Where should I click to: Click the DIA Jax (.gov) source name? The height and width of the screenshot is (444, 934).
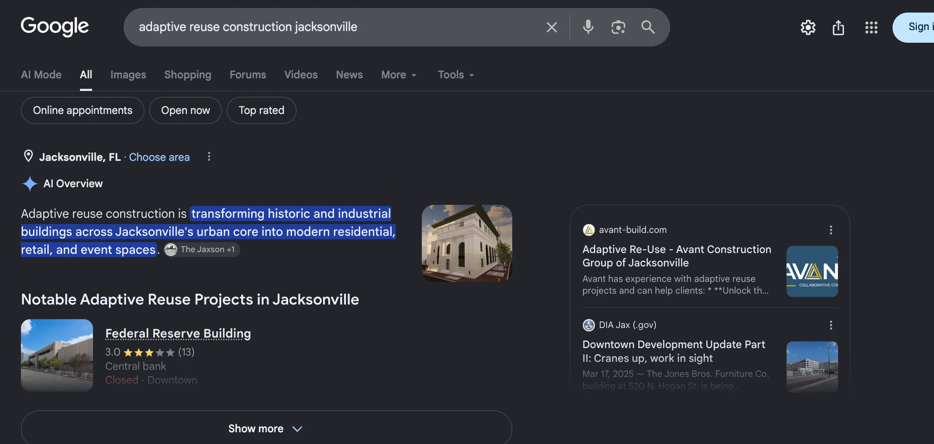(x=627, y=325)
